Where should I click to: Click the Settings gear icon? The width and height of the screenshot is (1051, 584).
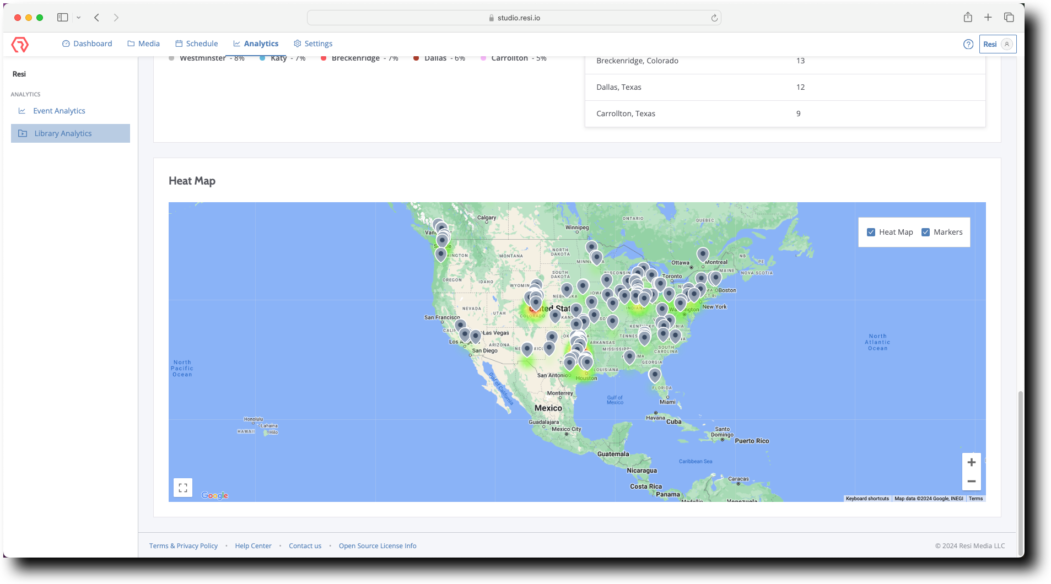coord(297,44)
